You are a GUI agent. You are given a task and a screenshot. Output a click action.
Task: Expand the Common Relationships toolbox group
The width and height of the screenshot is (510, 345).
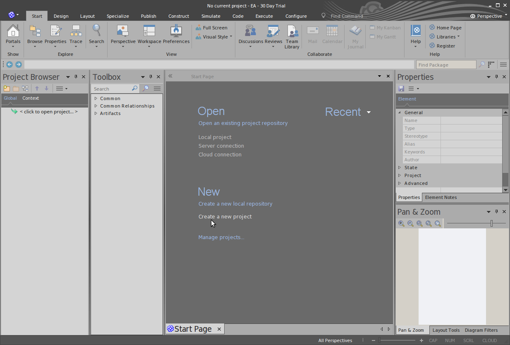coord(96,106)
